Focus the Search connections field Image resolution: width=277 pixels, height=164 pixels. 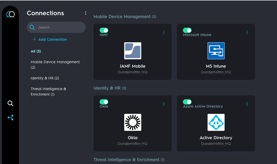click(56, 27)
